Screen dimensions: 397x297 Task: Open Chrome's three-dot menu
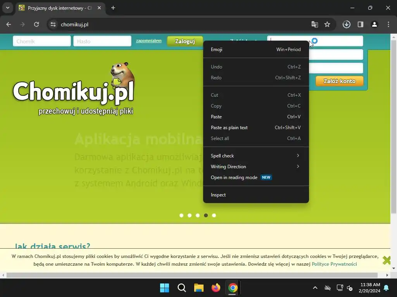tap(388, 24)
